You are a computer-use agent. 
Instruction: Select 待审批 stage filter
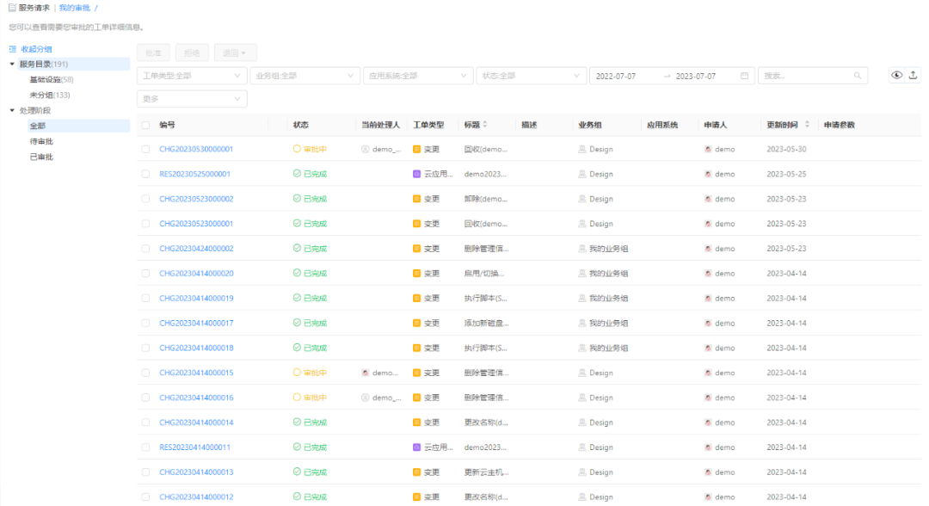(x=41, y=141)
